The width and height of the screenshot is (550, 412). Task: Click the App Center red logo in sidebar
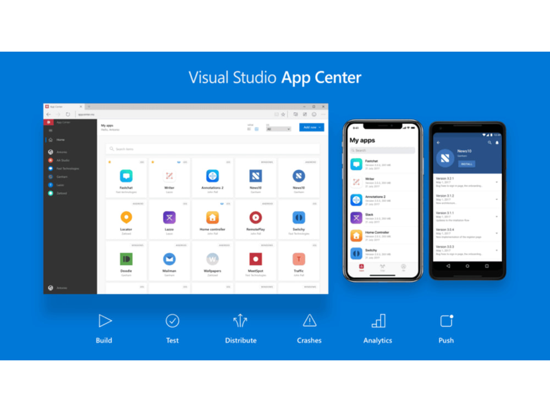pos(48,123)
